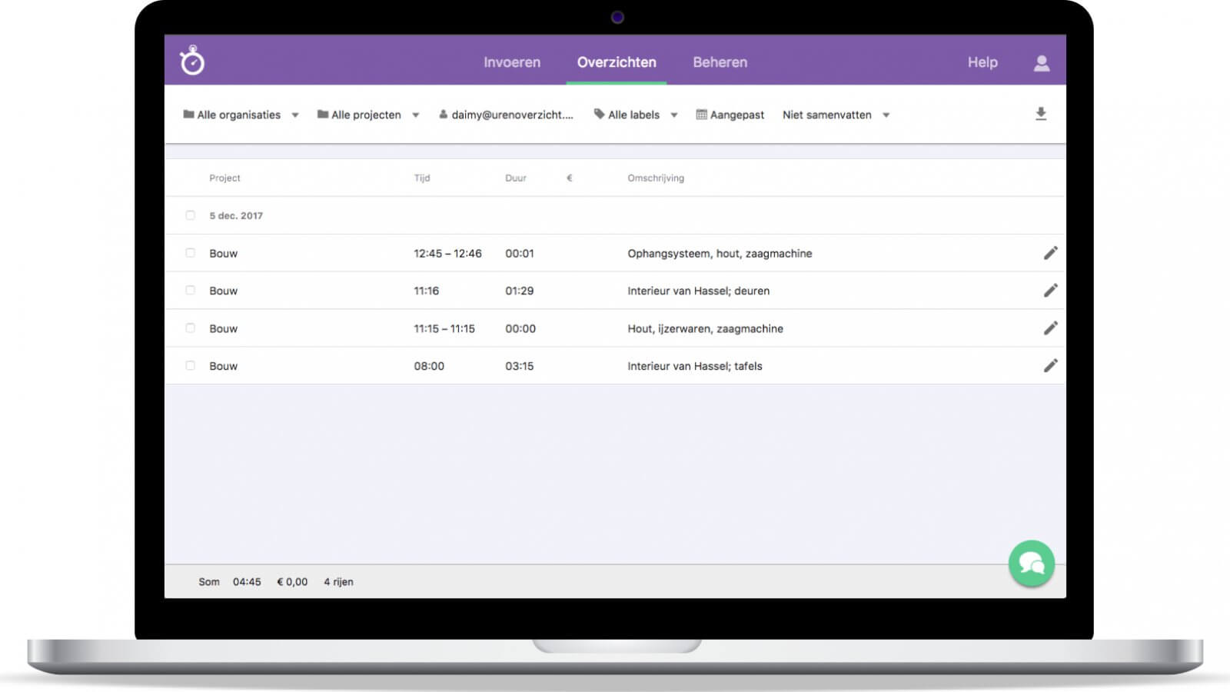The height and width of the screenshot is (692, 1230).
Task: Expand the Alle organisaties dropdown
Action: [241, 115]
